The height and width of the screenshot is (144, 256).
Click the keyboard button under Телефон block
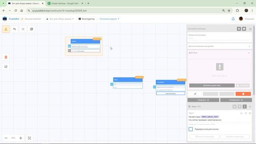click(x=171, y=93)
